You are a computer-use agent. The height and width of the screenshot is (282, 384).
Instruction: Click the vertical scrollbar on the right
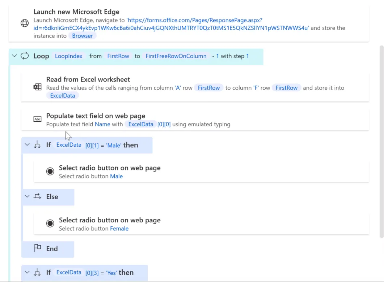pyautogui.click(x=381, y=141)
